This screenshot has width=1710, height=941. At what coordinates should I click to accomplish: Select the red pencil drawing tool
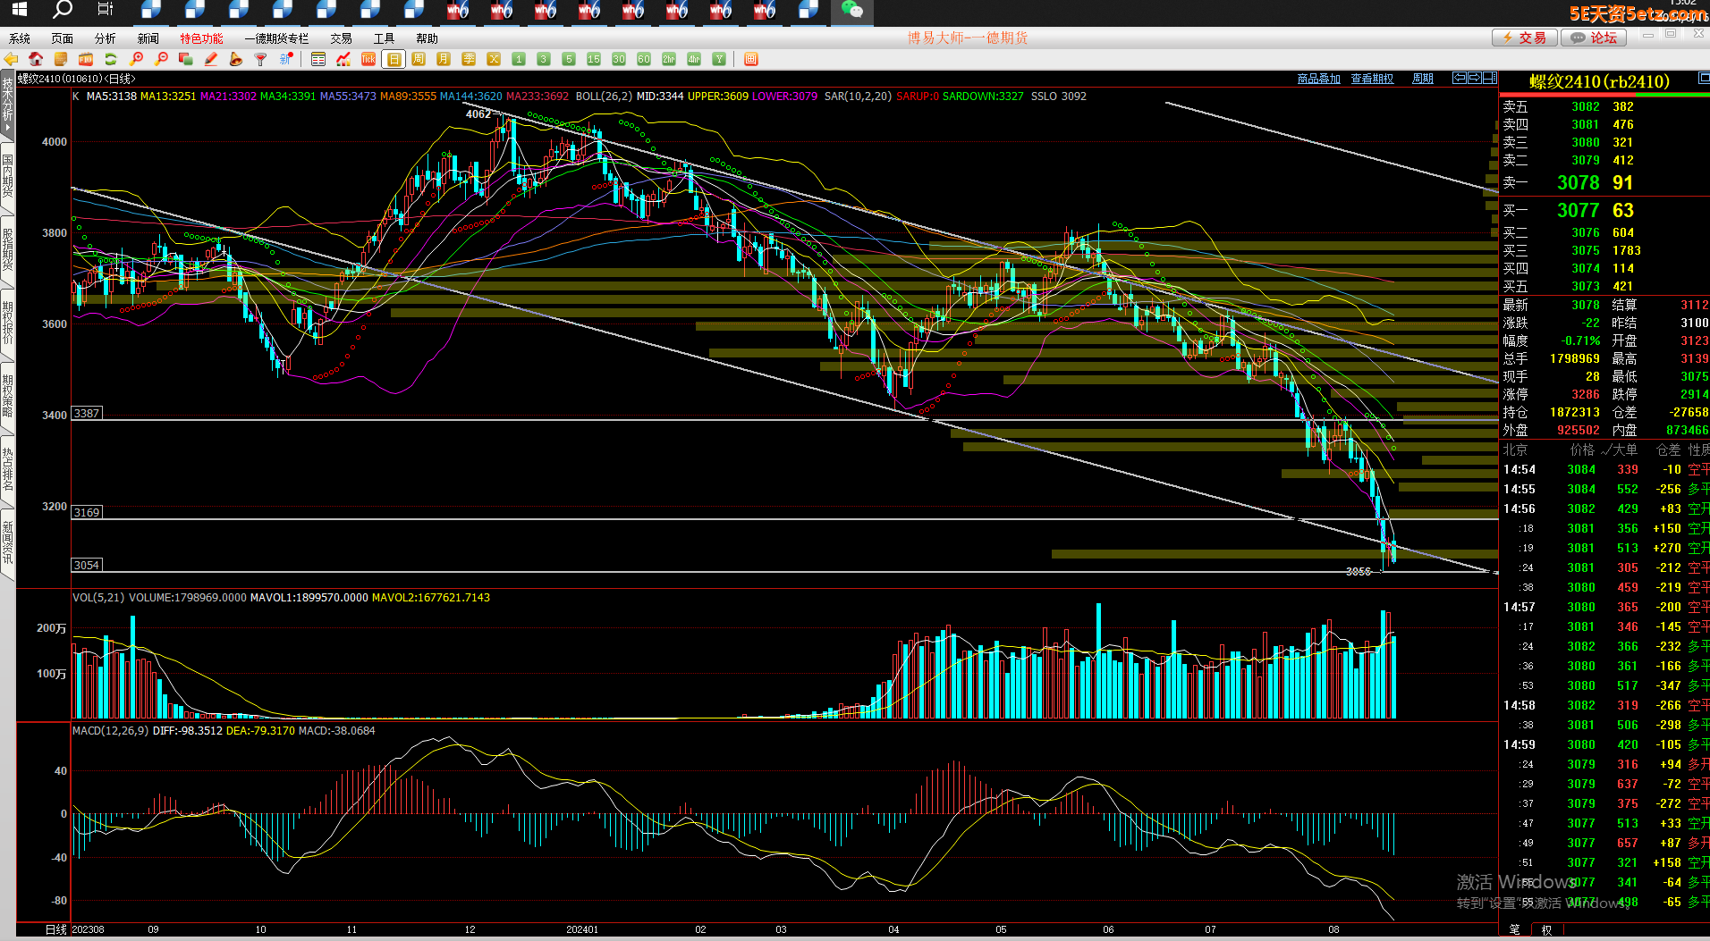[x=211, y=59]
